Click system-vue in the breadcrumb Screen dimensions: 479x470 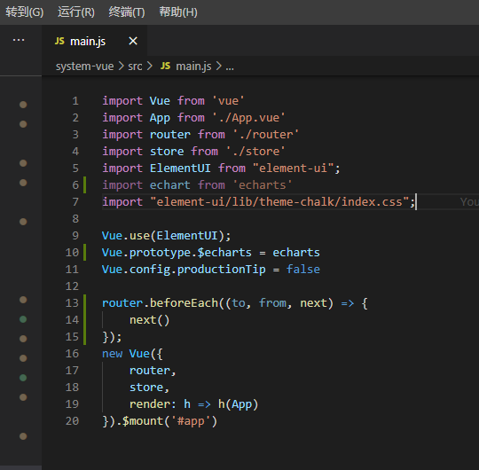coord(84,67)
